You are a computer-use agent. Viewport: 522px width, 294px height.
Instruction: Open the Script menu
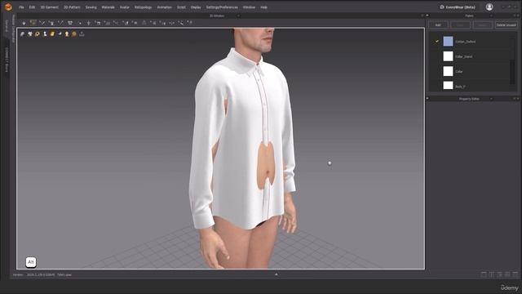coord(181,7)
